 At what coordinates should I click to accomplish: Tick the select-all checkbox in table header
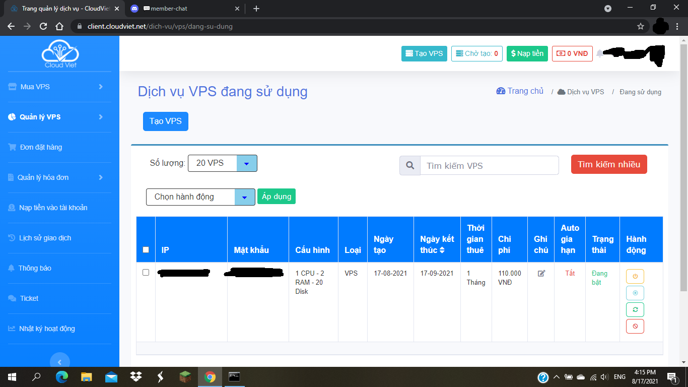[146, 249]
